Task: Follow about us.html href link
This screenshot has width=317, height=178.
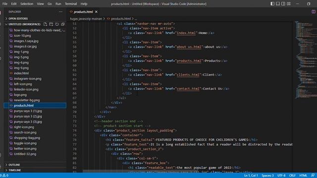Action: pyautogui.click(x=189, y=47)
